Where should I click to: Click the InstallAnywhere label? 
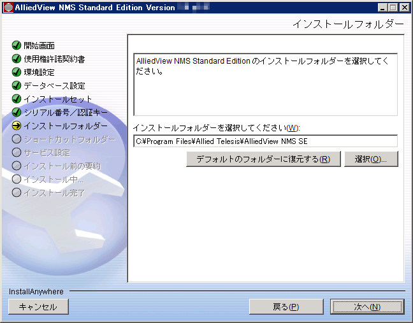pyautogui.click(x=36, y=292)
